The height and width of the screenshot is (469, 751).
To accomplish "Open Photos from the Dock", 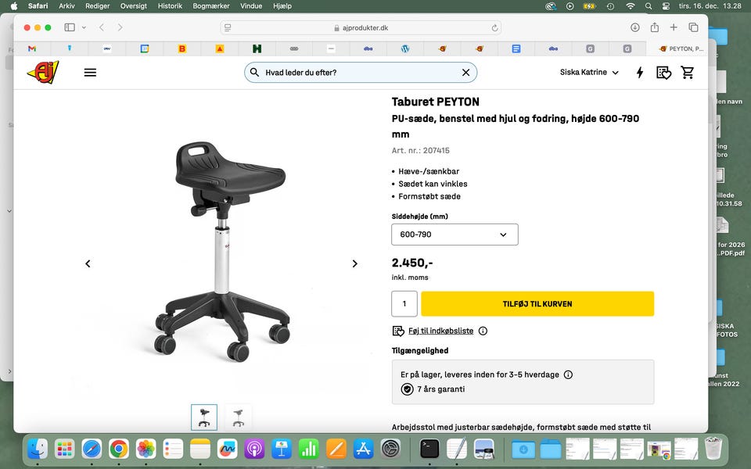I will 146,449.
